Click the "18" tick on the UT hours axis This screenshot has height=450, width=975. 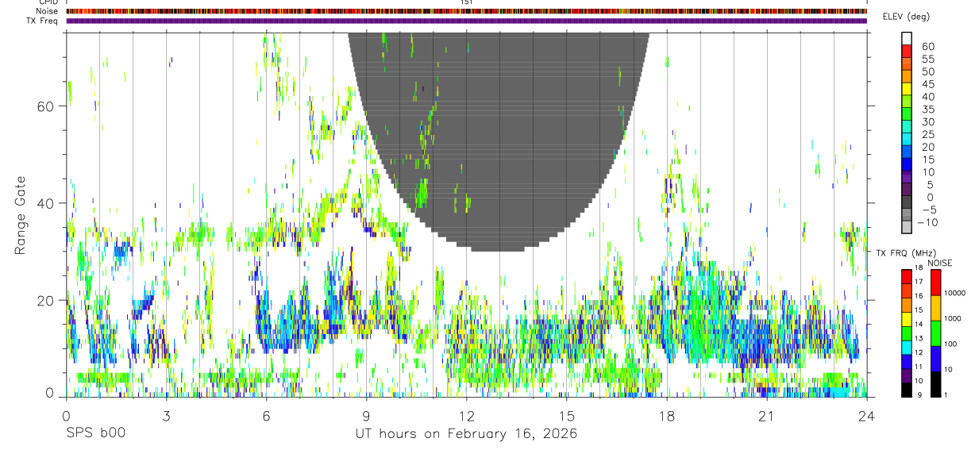pyautogui.click(x=666, y=416)
